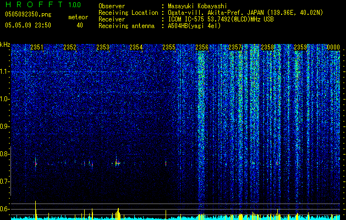Click the 0.7 kHz axis label
The image size is (346, 220).
[4, 182]
